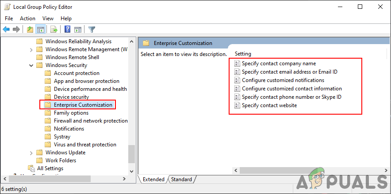Open Help via the question mark icon
Screen dimensions: 391x194
click(68, 30)
